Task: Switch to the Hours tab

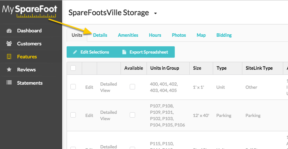Action: tap(155, 35)
